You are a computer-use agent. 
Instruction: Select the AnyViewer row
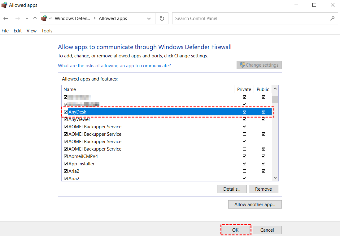(x=167, y=119)
